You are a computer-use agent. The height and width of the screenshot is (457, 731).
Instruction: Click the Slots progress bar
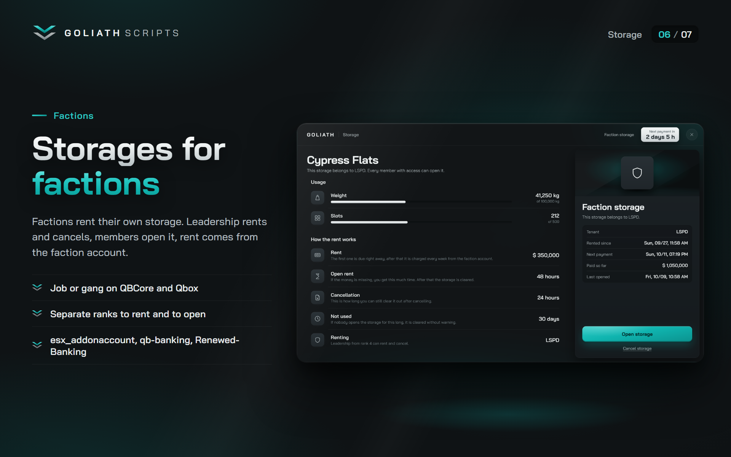click(421, 222)
